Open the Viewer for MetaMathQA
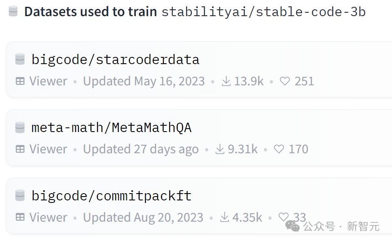The width and height of the screenshot is (392, 242). pyautogui.click(x=48, y=149)
